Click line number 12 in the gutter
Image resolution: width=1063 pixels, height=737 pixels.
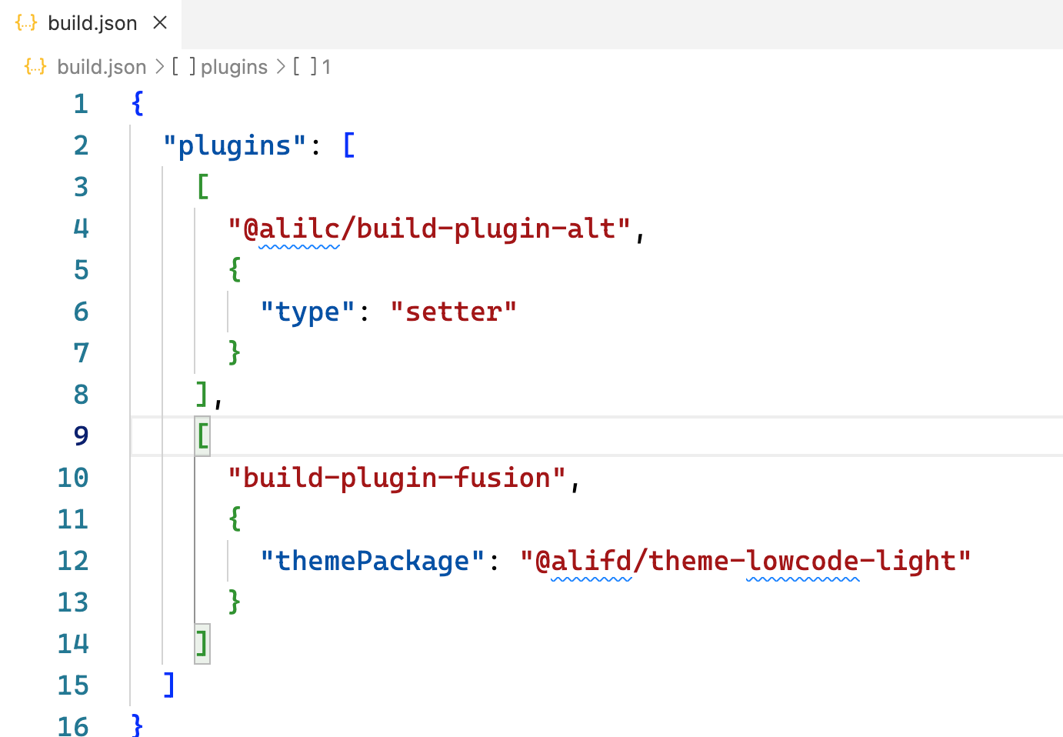[x=73, y=561]
